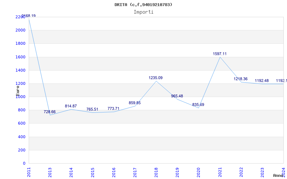This screenshot has width=287, height=179.
Task: Click the 'Importi' subtitle
Action: pos(143,12)
